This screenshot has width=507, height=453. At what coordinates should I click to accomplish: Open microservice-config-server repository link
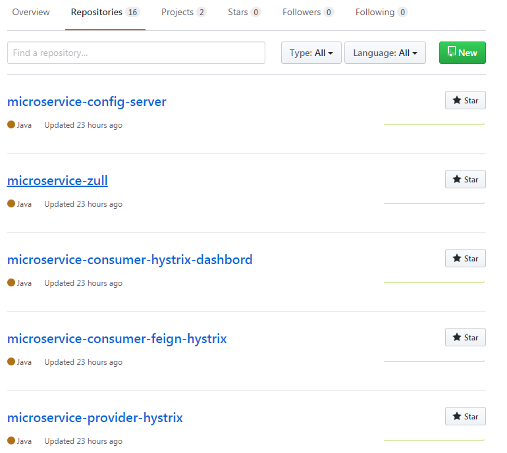pos(86,102)
